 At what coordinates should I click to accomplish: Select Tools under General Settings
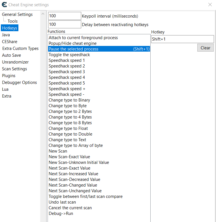point(12,21)
